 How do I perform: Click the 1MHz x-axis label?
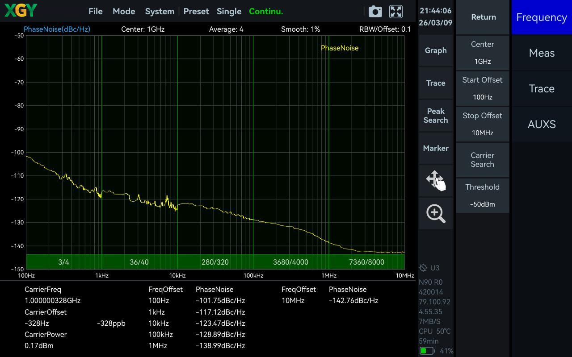pyautogui.click(x=329, y=275)
